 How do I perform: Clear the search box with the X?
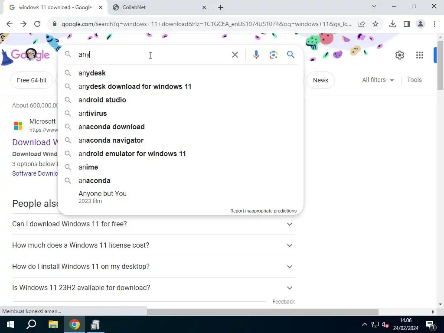pos(235,55)
